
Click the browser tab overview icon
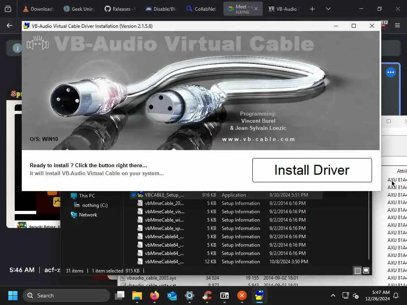coord(8,9)
